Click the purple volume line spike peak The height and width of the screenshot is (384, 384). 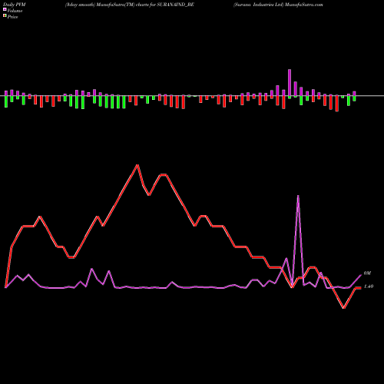click(x=298, y=196)
